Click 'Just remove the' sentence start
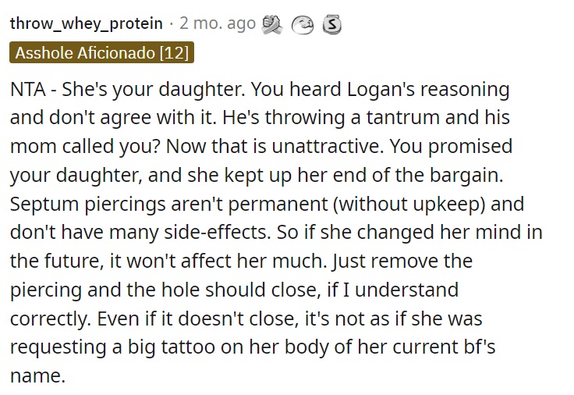The height and width of the screenshot is (395, 574). [x=402, y=262]
